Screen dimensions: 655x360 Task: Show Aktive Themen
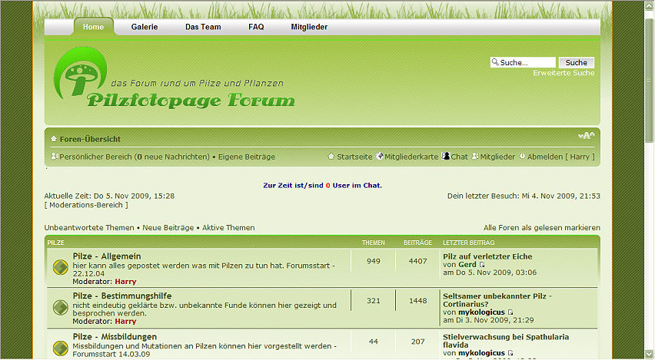(x=228, y=228)
